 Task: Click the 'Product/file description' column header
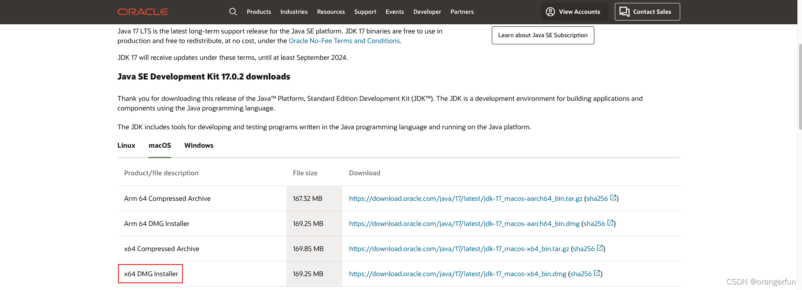coord(161,173)
